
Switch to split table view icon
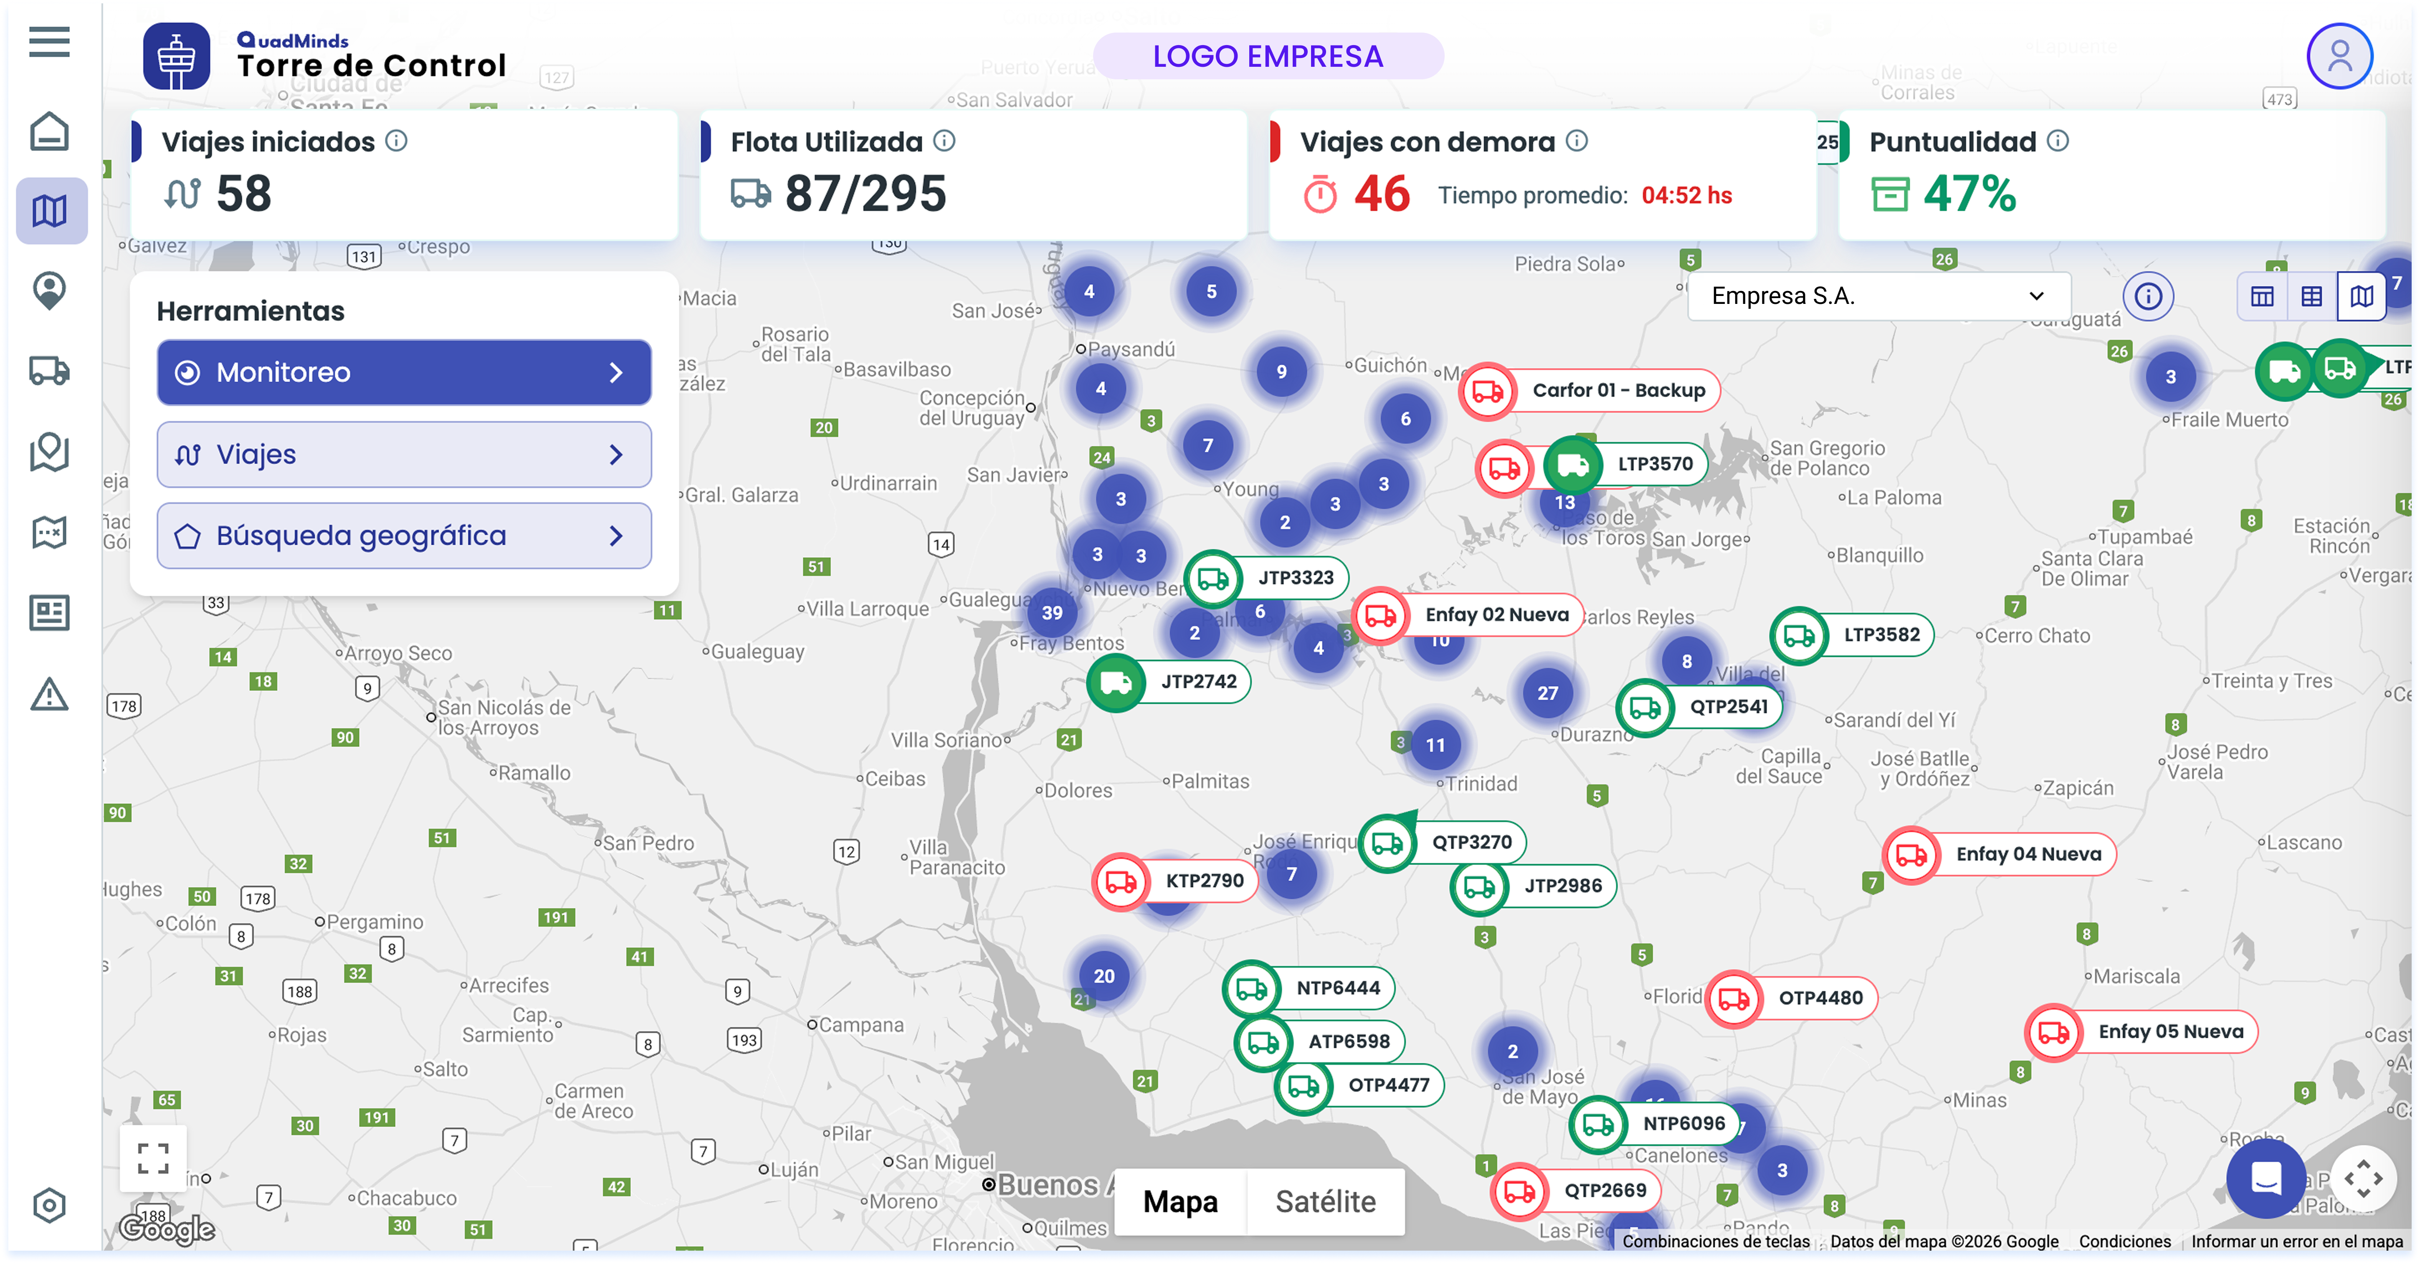(2261, 297)
